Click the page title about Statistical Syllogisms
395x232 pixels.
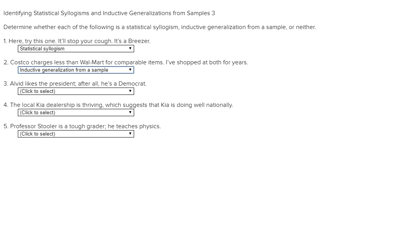(x=109, y=13)
